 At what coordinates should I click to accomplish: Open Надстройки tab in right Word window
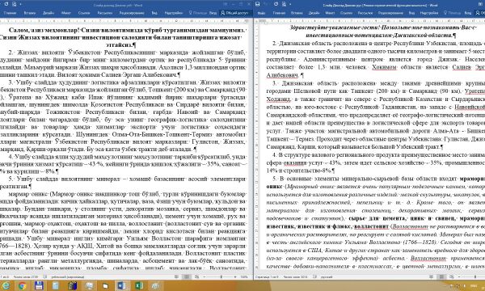(429, 13)
